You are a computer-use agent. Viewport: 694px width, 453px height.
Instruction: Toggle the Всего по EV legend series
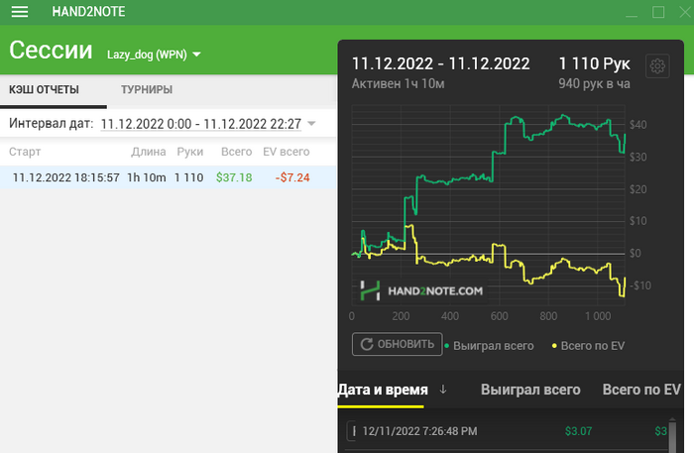[588, 346]
